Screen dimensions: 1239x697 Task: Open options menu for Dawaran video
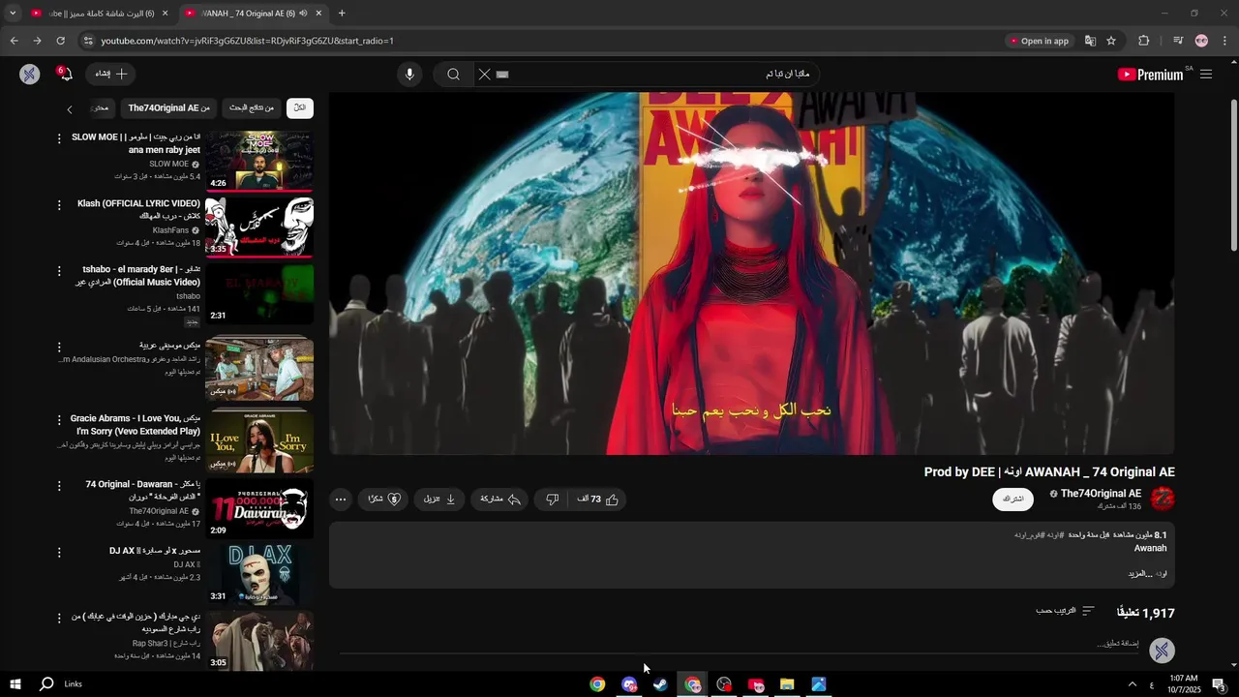click(59, 486)
